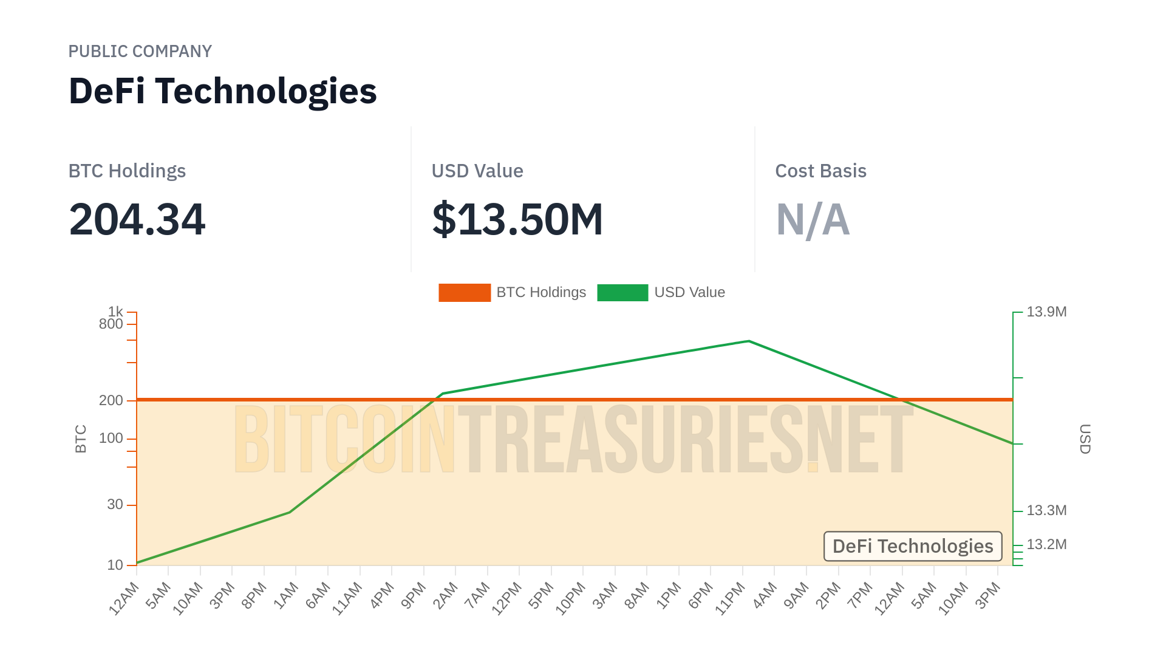This screenshot has width=1166, height=656.
Task: Select the 204.34 BTC Holdings figure
Action: tap(137, 219)
